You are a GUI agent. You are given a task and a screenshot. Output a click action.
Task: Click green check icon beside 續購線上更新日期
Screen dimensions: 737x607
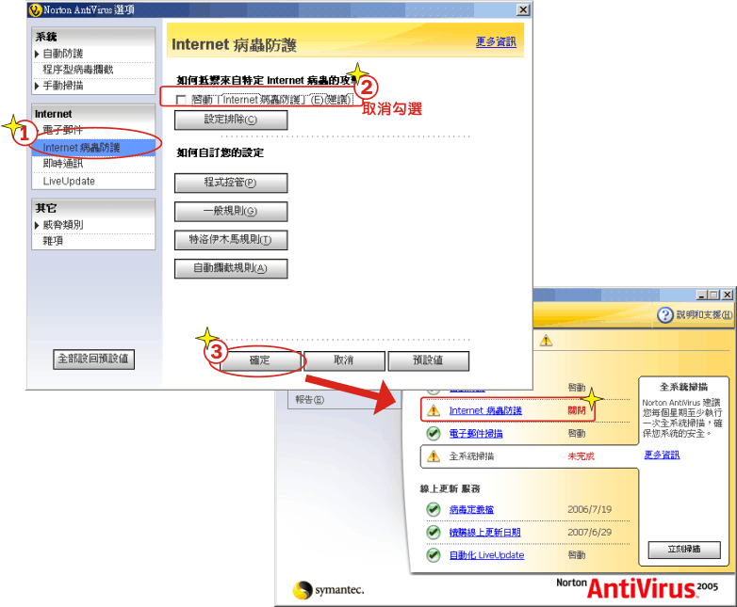click(x=434, y=533)
